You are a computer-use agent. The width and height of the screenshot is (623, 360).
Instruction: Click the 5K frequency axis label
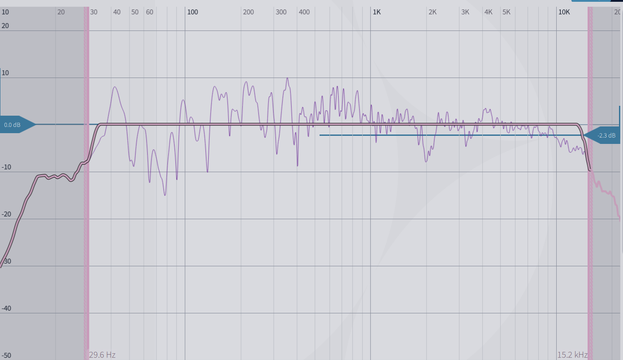coord(506,12)
